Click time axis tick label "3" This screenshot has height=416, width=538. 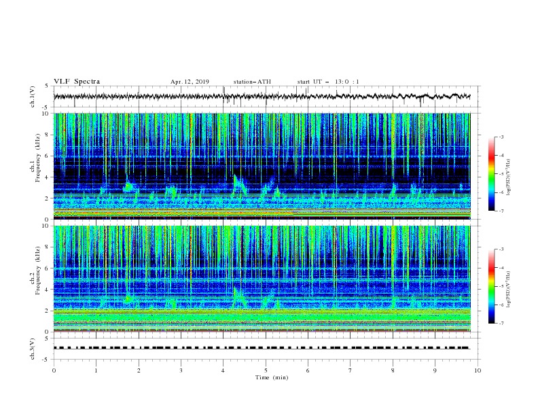point(181,370)
